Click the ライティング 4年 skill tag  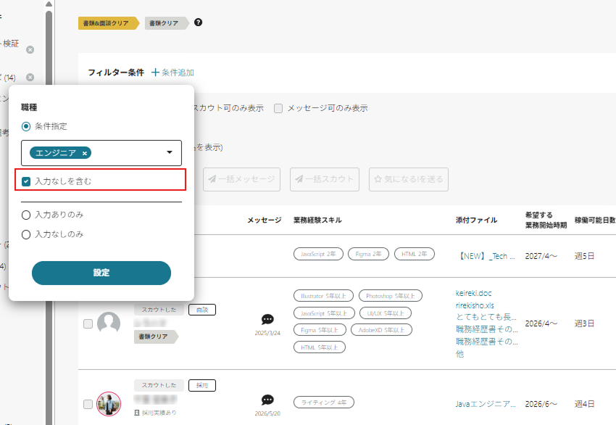tap(324, 403)
